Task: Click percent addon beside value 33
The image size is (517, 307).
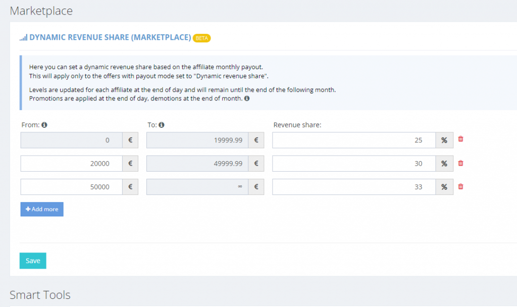Action: coord(444,187)
